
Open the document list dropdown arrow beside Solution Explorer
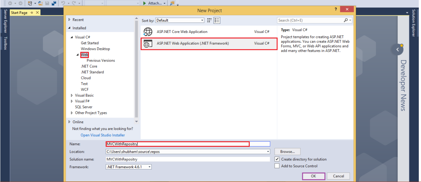click(x=407, y=13)
